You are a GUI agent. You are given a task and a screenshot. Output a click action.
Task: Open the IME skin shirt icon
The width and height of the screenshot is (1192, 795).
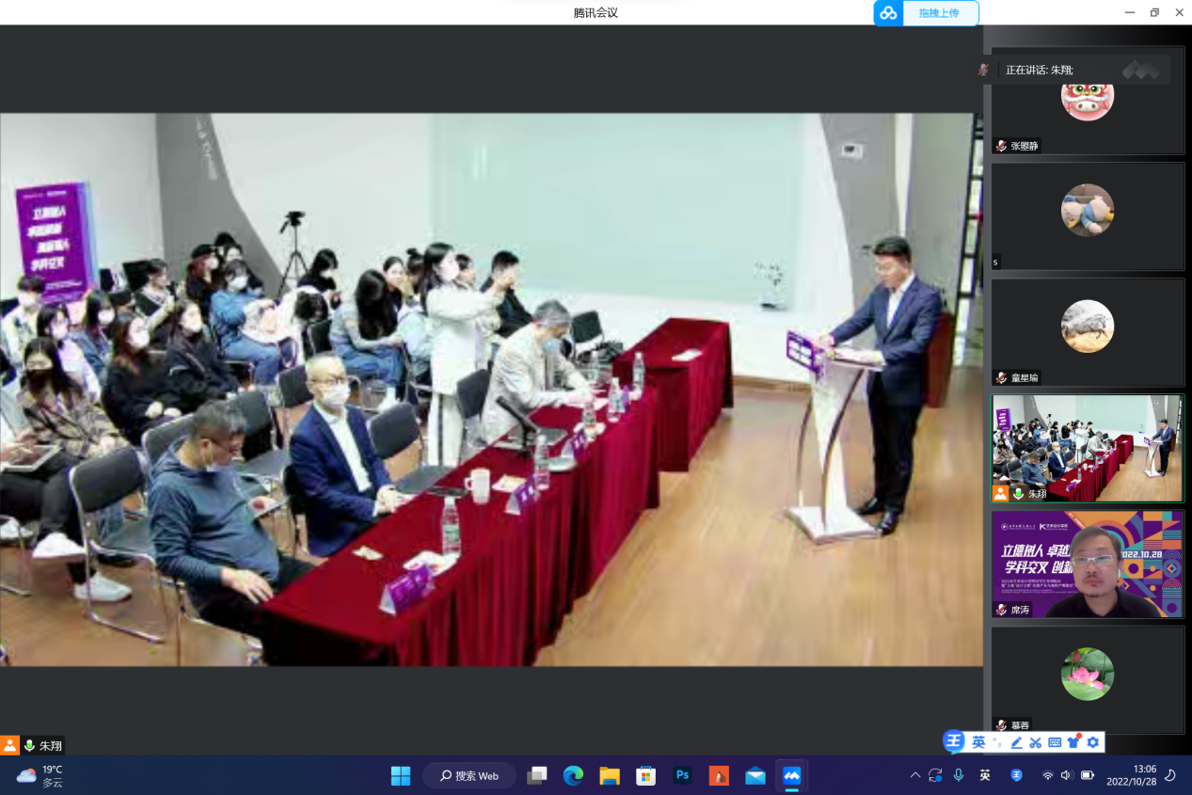pos(1073,742)
